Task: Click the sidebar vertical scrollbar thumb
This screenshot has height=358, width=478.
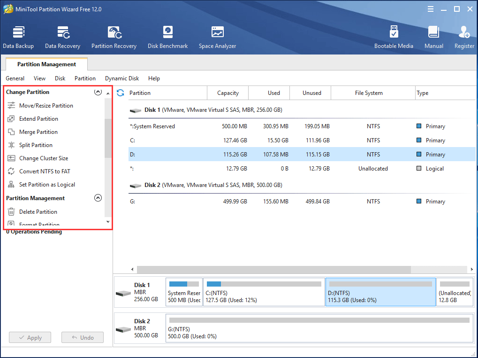Action: click(108, 138)
